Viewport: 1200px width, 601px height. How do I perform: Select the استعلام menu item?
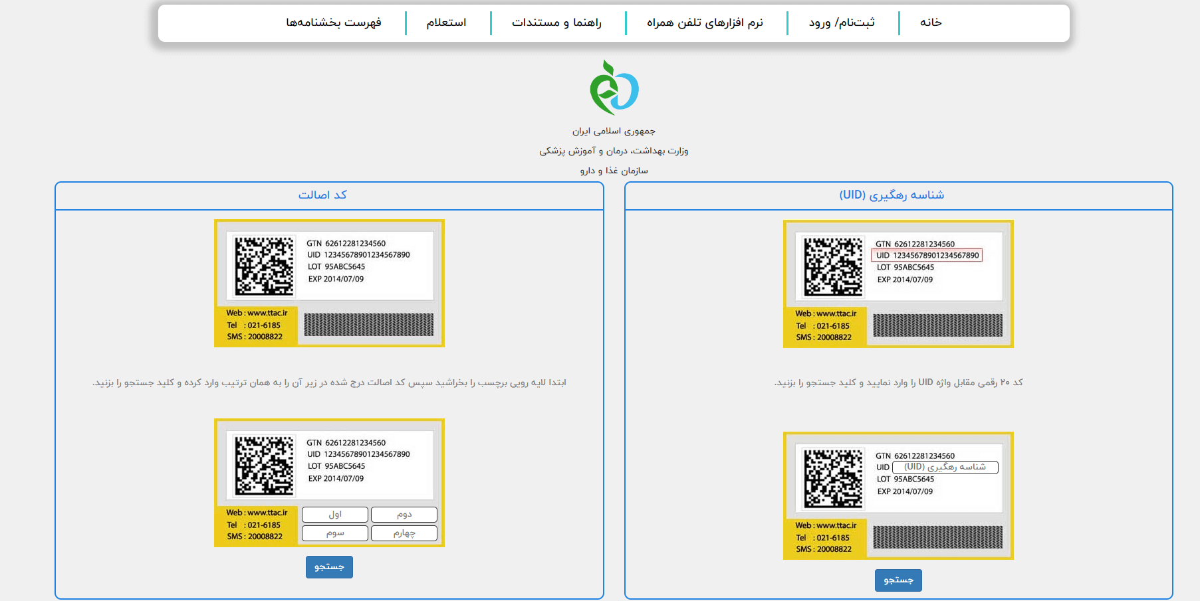(448, 22)
